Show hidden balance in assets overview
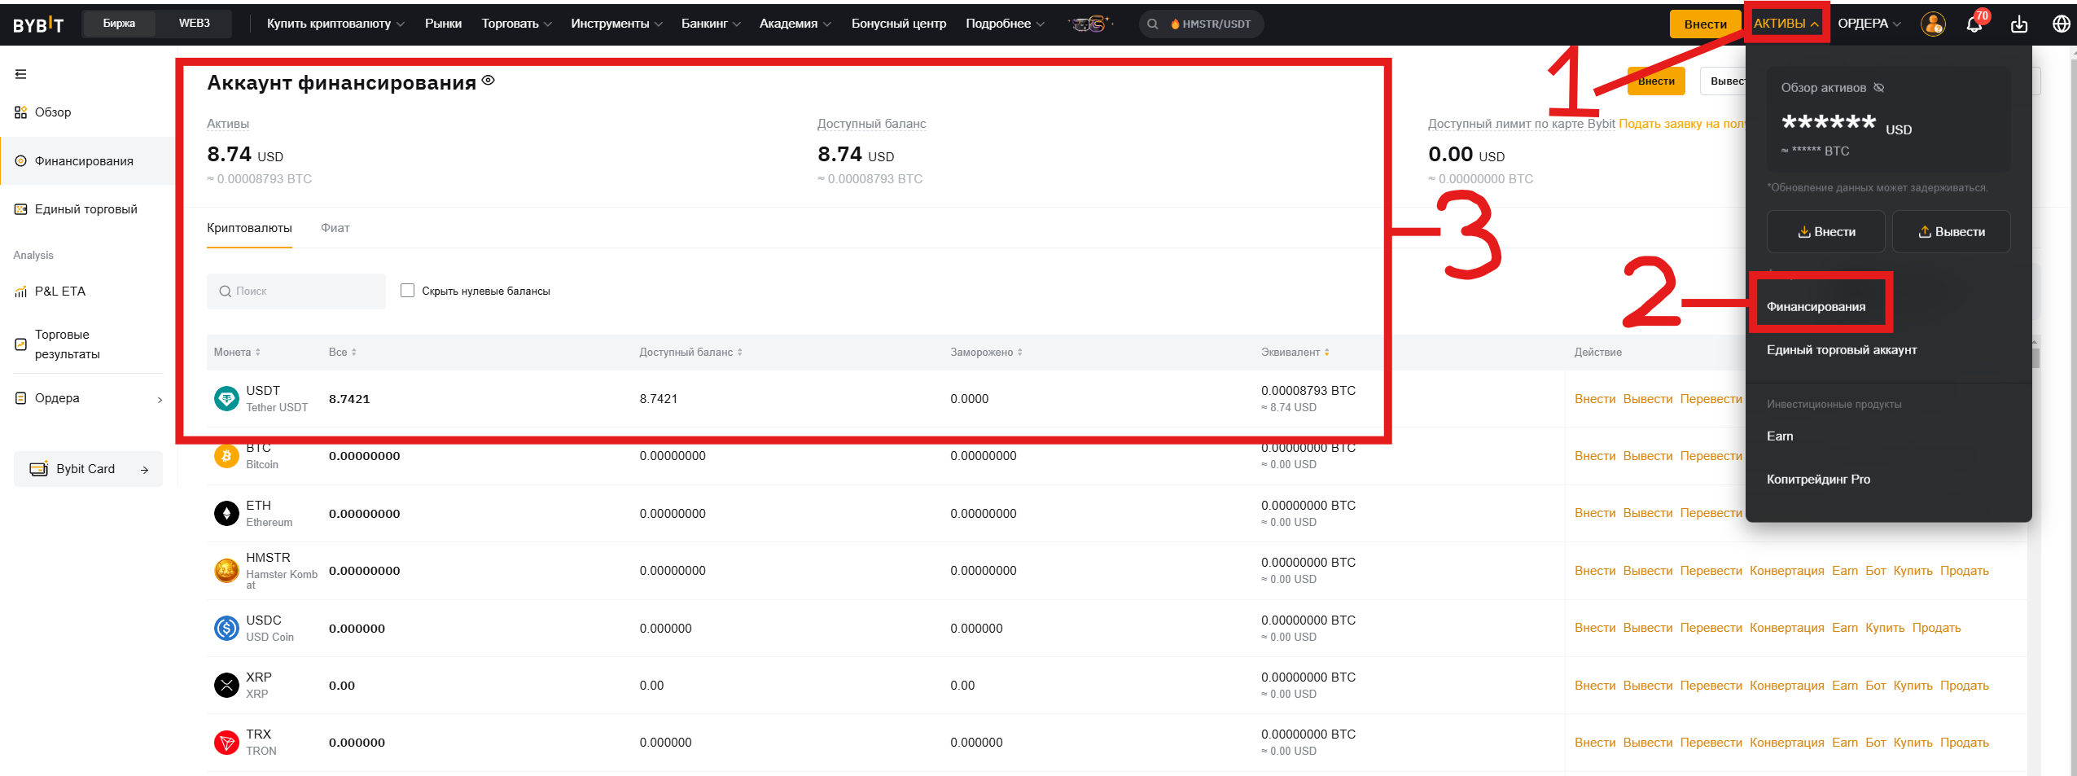Screen dimensions: 2077x776 tap(1878, 88)
